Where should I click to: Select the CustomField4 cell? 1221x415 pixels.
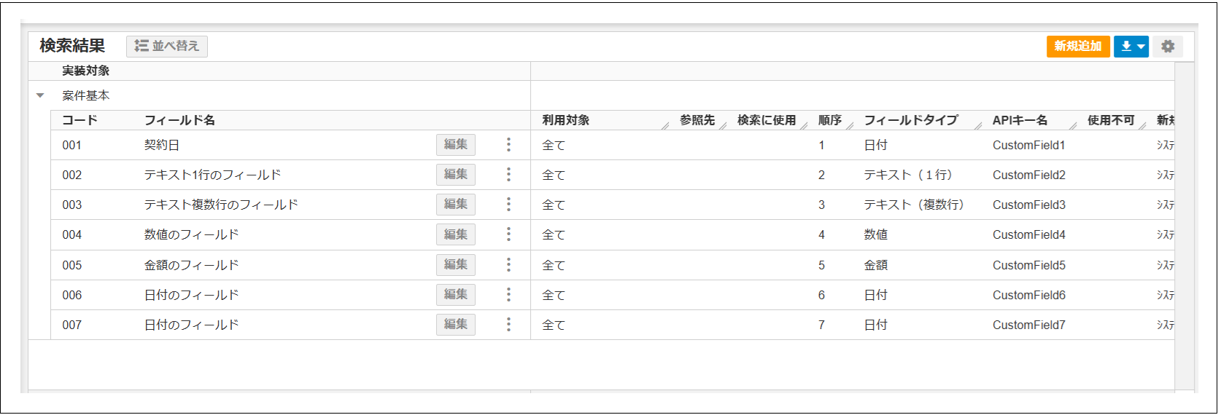tap(1028, 234)
